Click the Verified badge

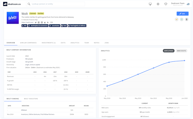40,13
